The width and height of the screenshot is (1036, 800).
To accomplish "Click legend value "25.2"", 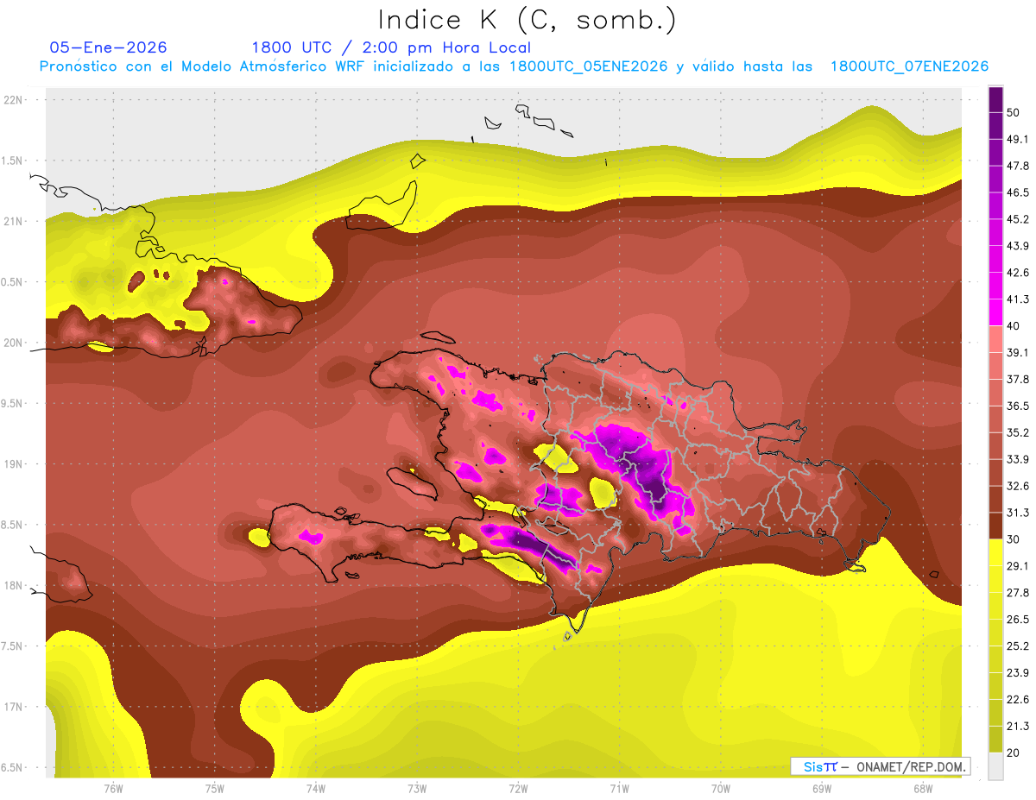I will (1018, 646).
